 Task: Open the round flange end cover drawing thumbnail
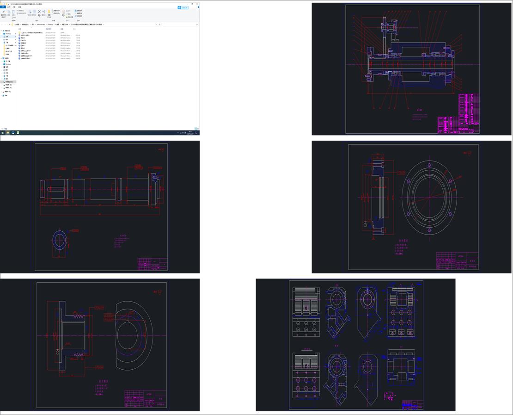[411, 207]
